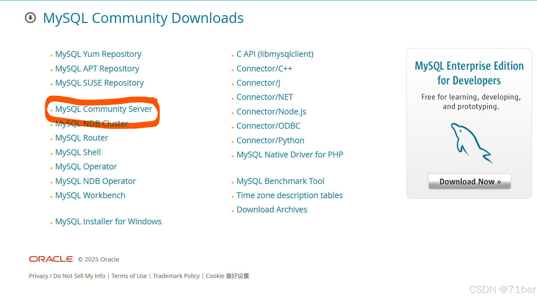Open the MySQL APT Repository link
The width and height of the screenshot is (537, 299).
(x=97, y=69)
